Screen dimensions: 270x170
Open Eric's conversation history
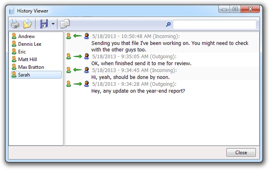[x=22, y=52]
